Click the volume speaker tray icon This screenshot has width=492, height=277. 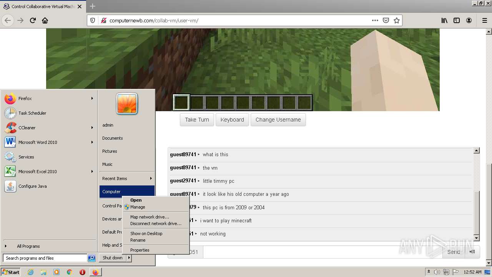click(437, 272)
